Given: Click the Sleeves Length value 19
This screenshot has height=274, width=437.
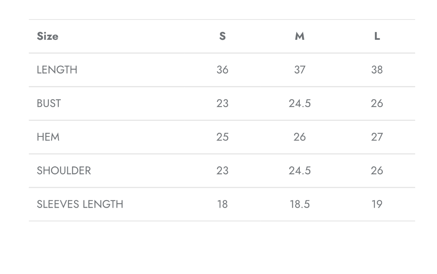Looking at the screenshot, I should (x=377, y=204).
